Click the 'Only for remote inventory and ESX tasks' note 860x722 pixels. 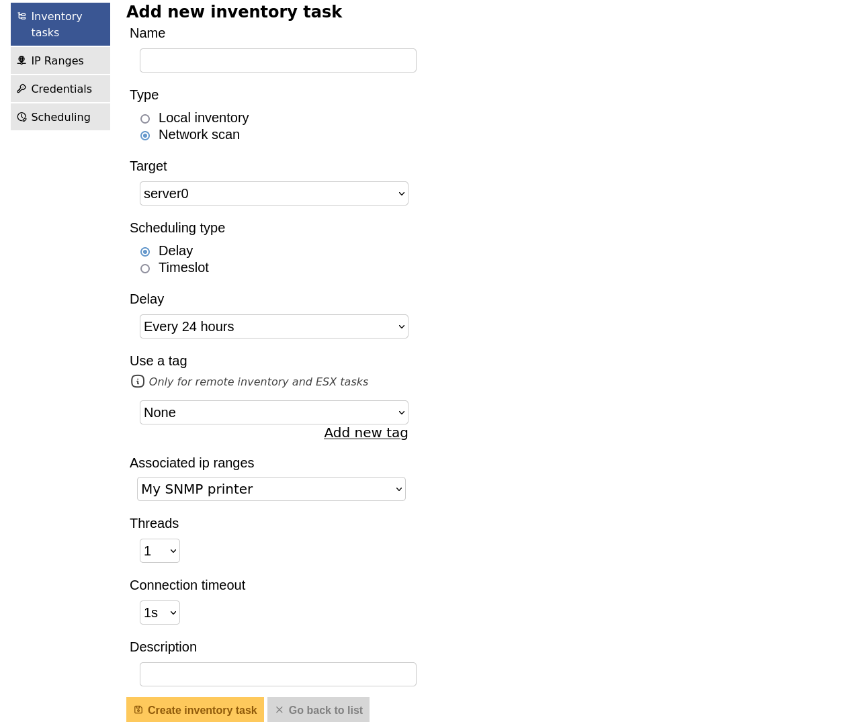[258, 381]
